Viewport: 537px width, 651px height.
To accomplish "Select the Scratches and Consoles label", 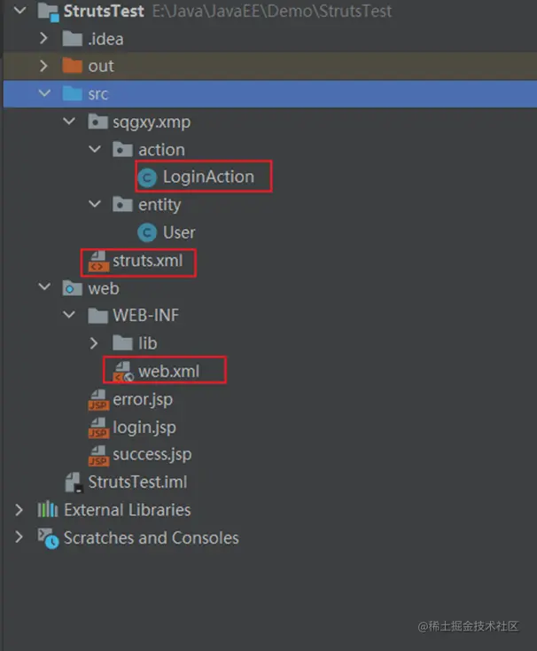I will click(152, 537).
